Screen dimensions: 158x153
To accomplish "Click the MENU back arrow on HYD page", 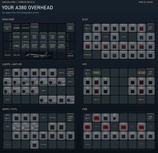I will click(x=88, y=73).
